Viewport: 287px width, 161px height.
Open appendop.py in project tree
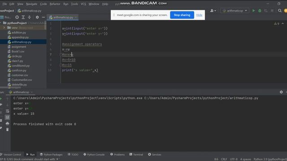(20, 37)
